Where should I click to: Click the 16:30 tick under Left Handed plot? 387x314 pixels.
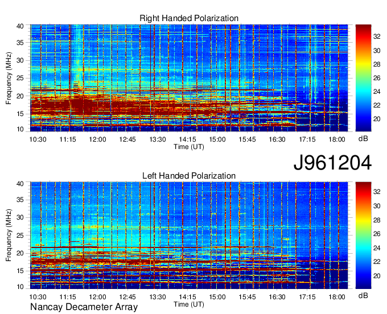(277, 297)
